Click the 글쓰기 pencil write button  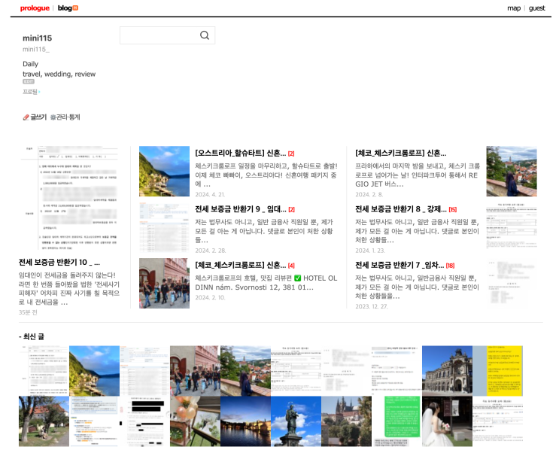pyautogui.click(x=35, y=117)
